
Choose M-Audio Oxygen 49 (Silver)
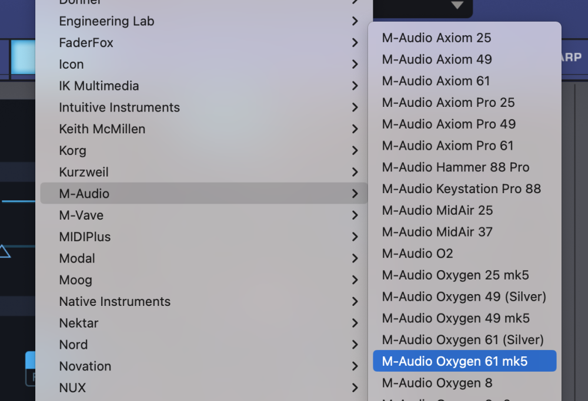464,296
